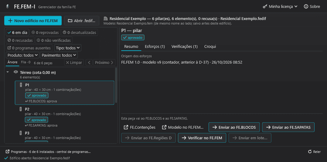Switch to the Árvore tab

coord(12,62)
